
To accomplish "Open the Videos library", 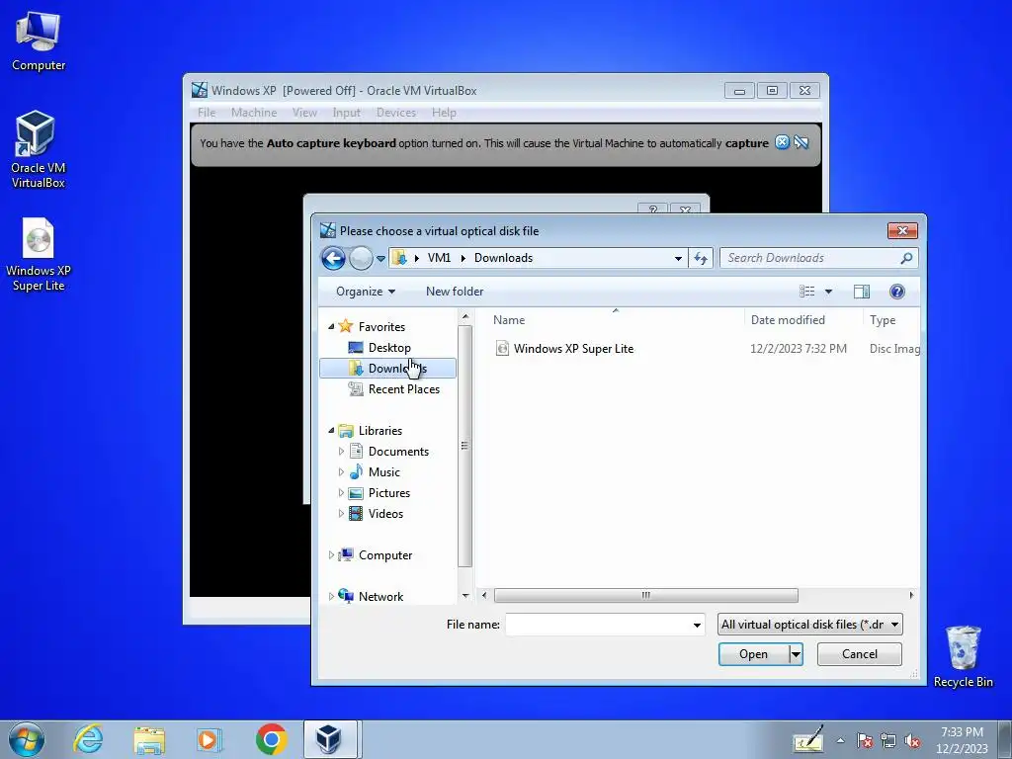I will point(385,514).
